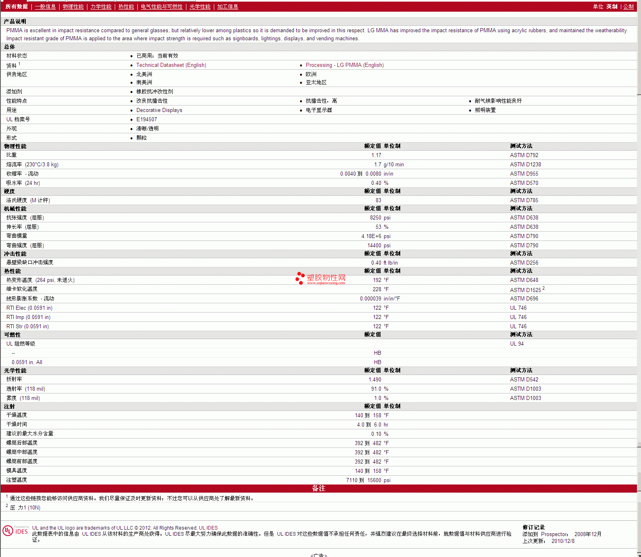The height and width of the screenshot is (557, 641).
Task: Click the 机械性能 section header
Action: coord(15,209)
